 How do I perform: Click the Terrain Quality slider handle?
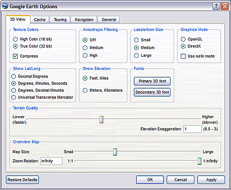coord(102,120)
